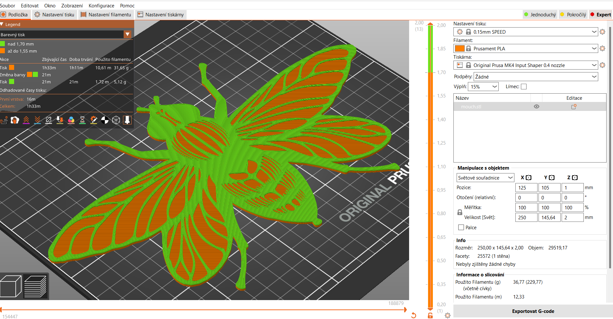
Task: Toggle the deretractions display icon
Action: pyautogui.click(x=38, y=120)
